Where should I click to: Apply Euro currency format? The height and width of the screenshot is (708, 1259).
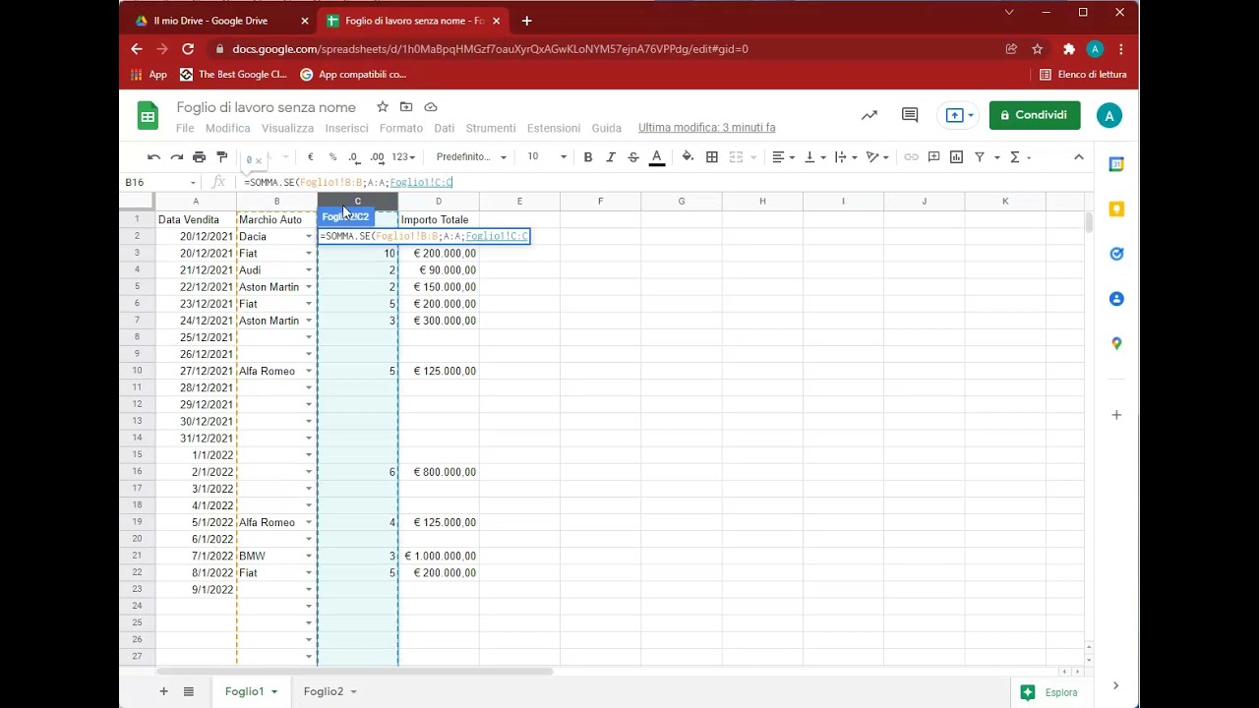[x=311, y=157]
